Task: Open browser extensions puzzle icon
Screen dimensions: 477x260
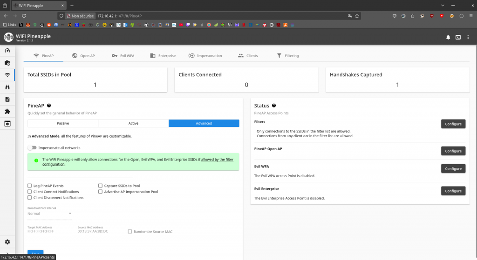Action: [413, 16]
